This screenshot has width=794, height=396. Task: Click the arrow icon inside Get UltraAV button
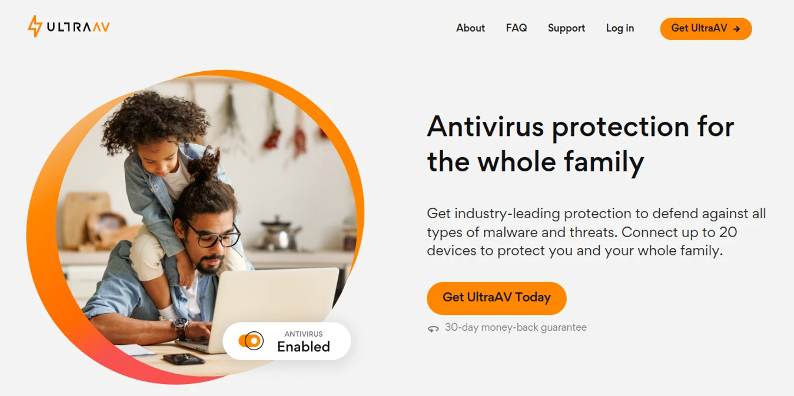(x=736, y=29)
